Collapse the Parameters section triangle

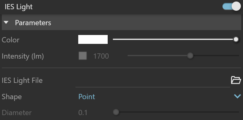pos(6,23)
